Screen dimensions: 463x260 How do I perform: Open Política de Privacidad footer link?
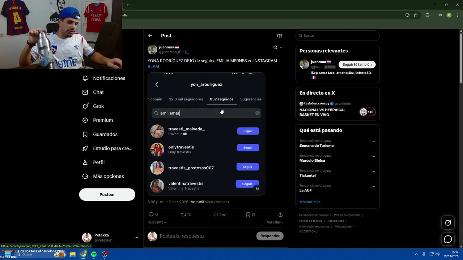tap(347, 215)
